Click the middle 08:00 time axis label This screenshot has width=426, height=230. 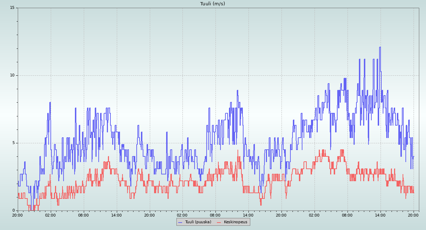click(215, 215)
